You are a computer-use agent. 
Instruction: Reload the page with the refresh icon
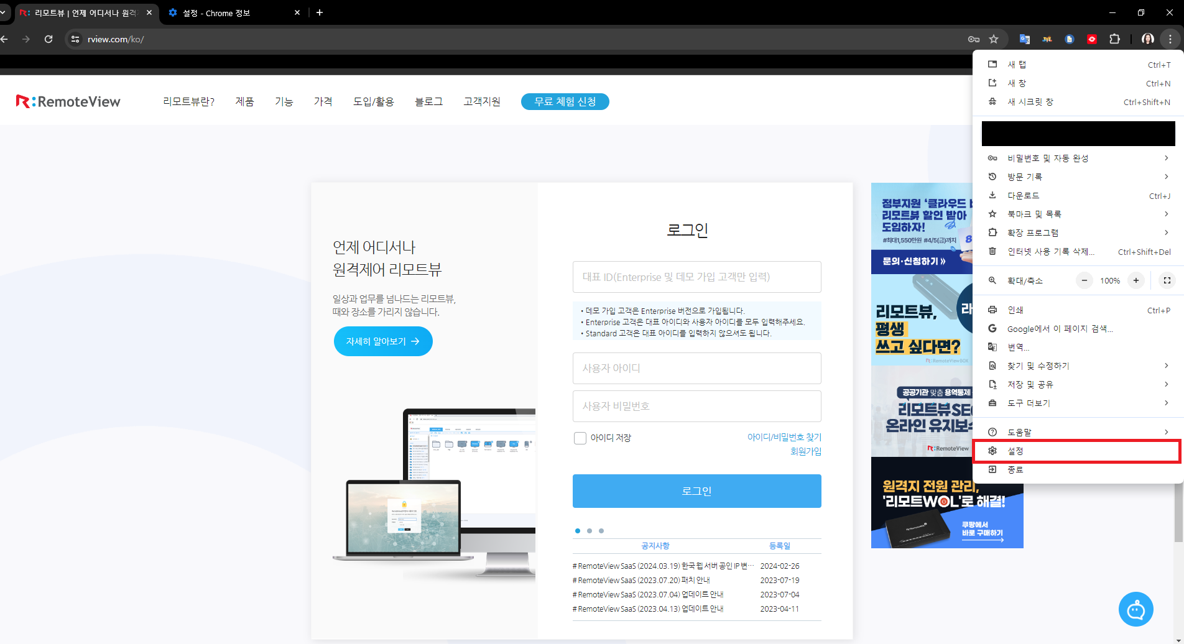pos(49,39)
